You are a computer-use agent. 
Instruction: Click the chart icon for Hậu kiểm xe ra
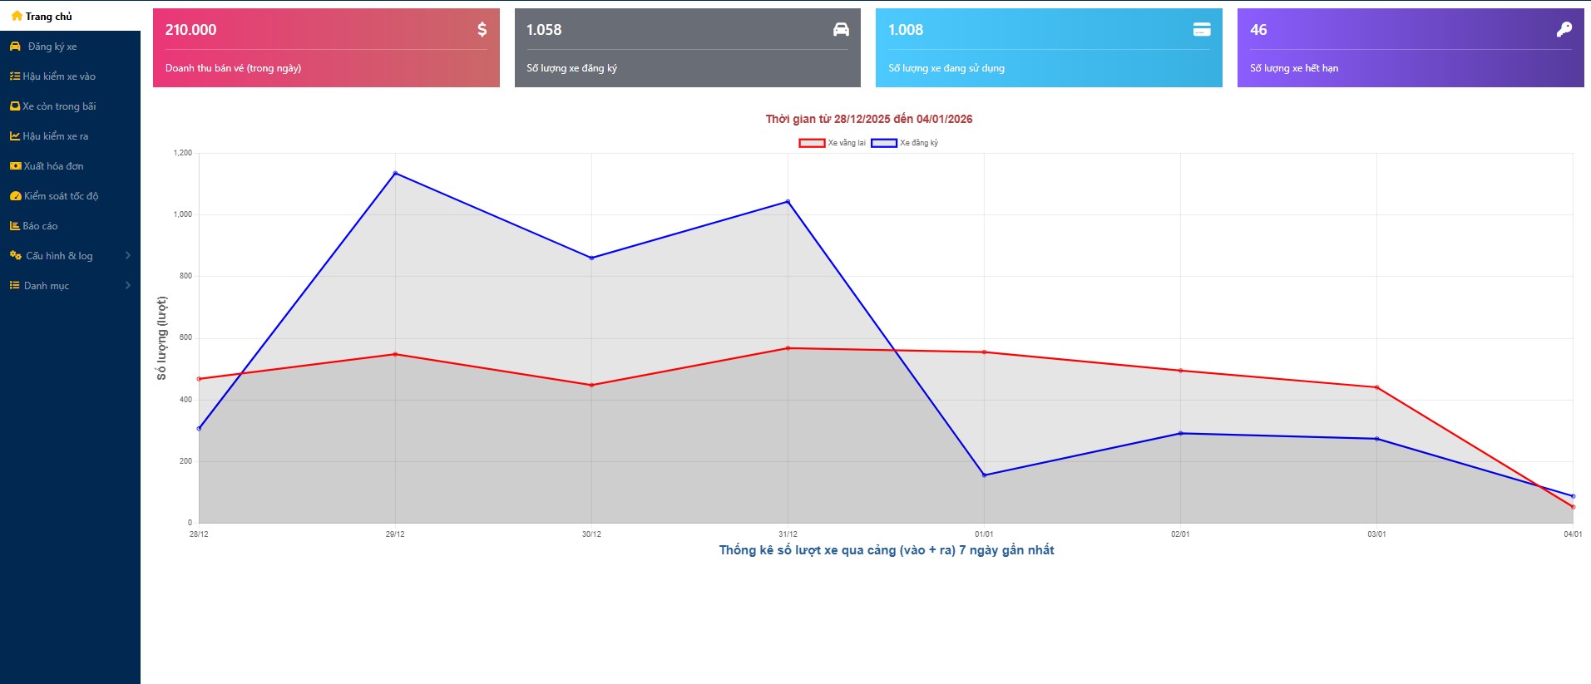tap(15, 136)
